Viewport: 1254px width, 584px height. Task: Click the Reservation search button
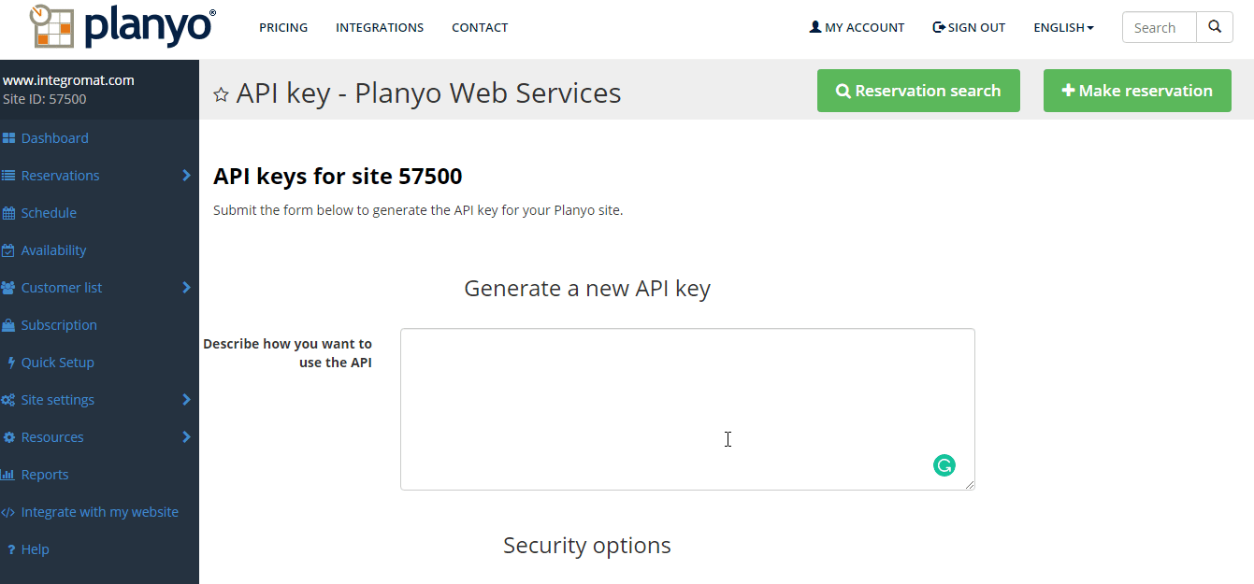tap(918, 91)
